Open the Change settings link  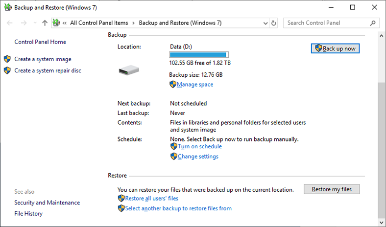click(x=198, y=157)
